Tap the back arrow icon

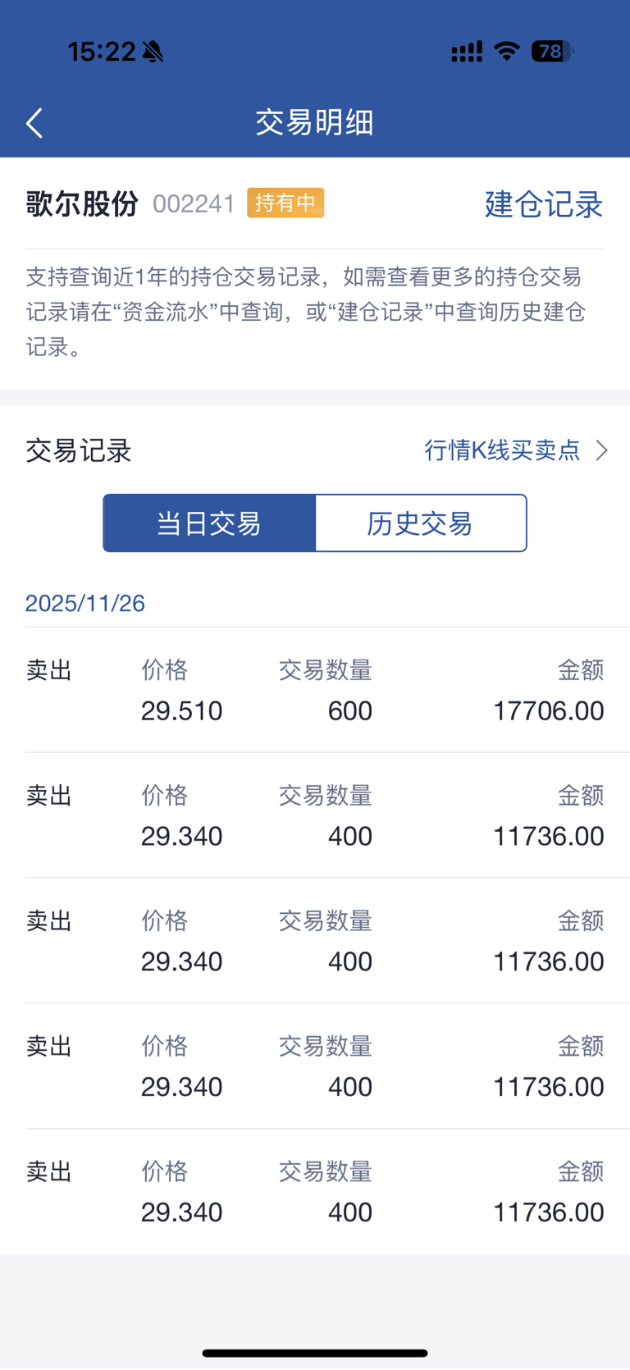pyautogui.click(x=34, y=123)
